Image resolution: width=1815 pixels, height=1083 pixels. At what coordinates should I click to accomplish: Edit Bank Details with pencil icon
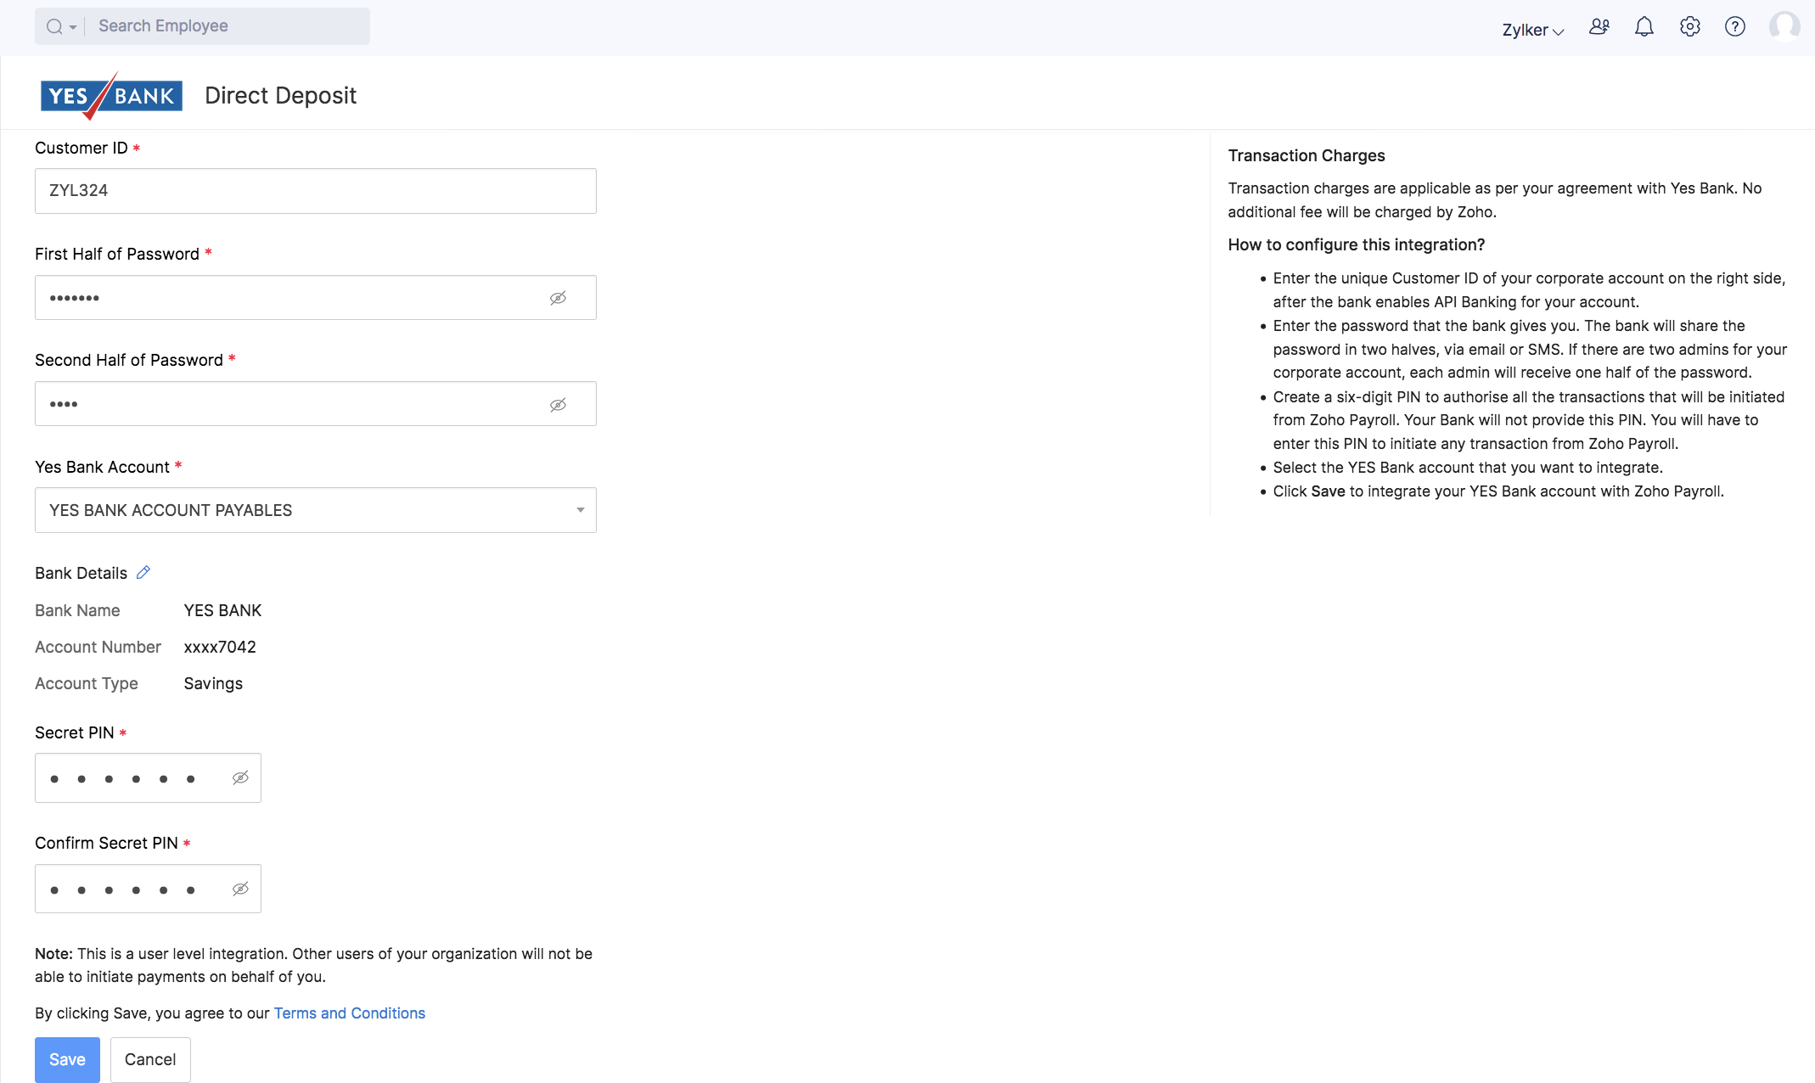coord(143,573)
